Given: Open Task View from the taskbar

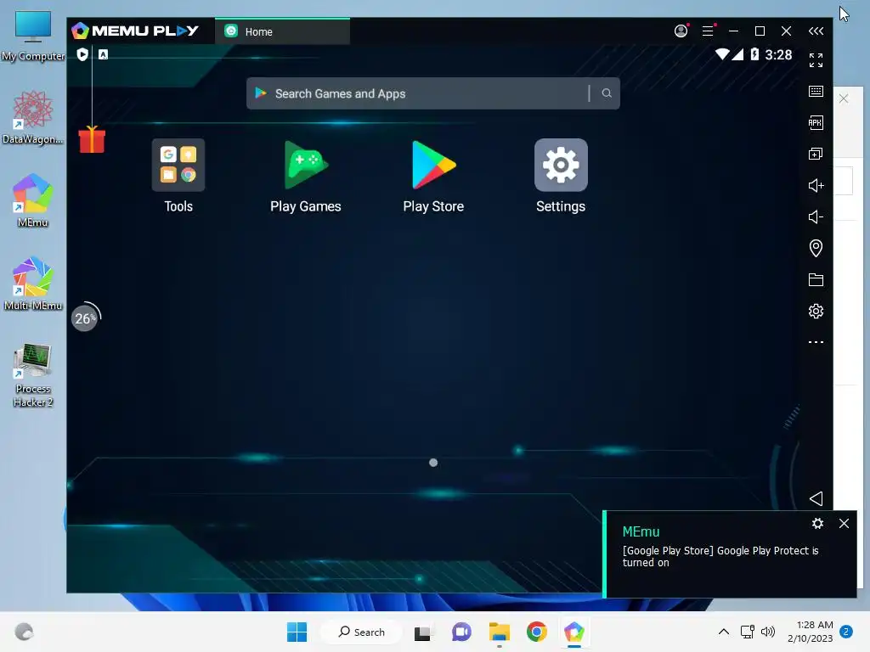Looking at the screenshot, I should (x=422, y=632).
